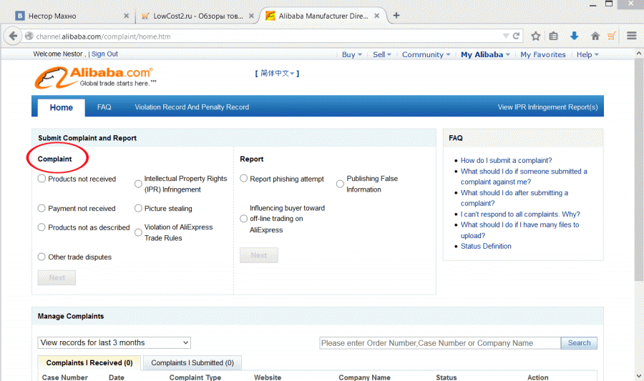Click the Alibaba.com logo
This screenshot has height=381, width=644.
pos(95,77)
